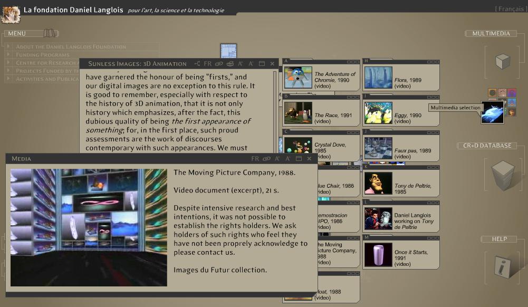The image size is (528, 307).
Task: Click the second A text-size icon in Media window
Action: click(x=288, y=159)
